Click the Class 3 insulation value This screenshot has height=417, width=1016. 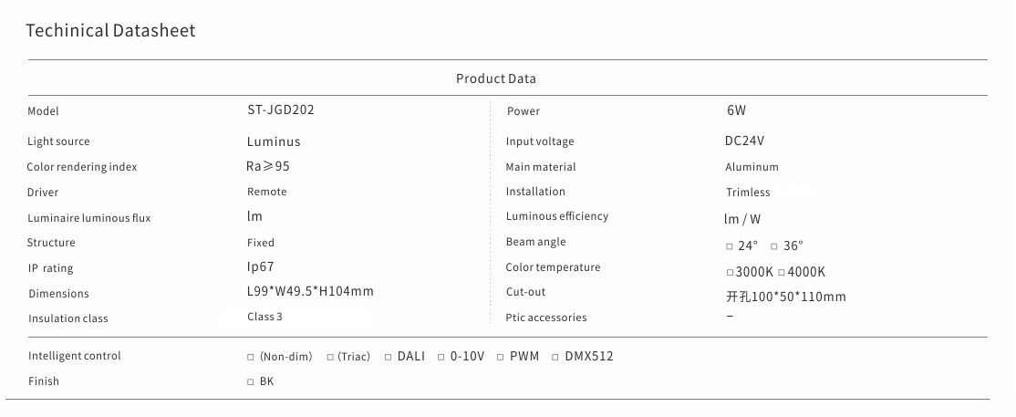pyautogui.click(x=264, y=317)
